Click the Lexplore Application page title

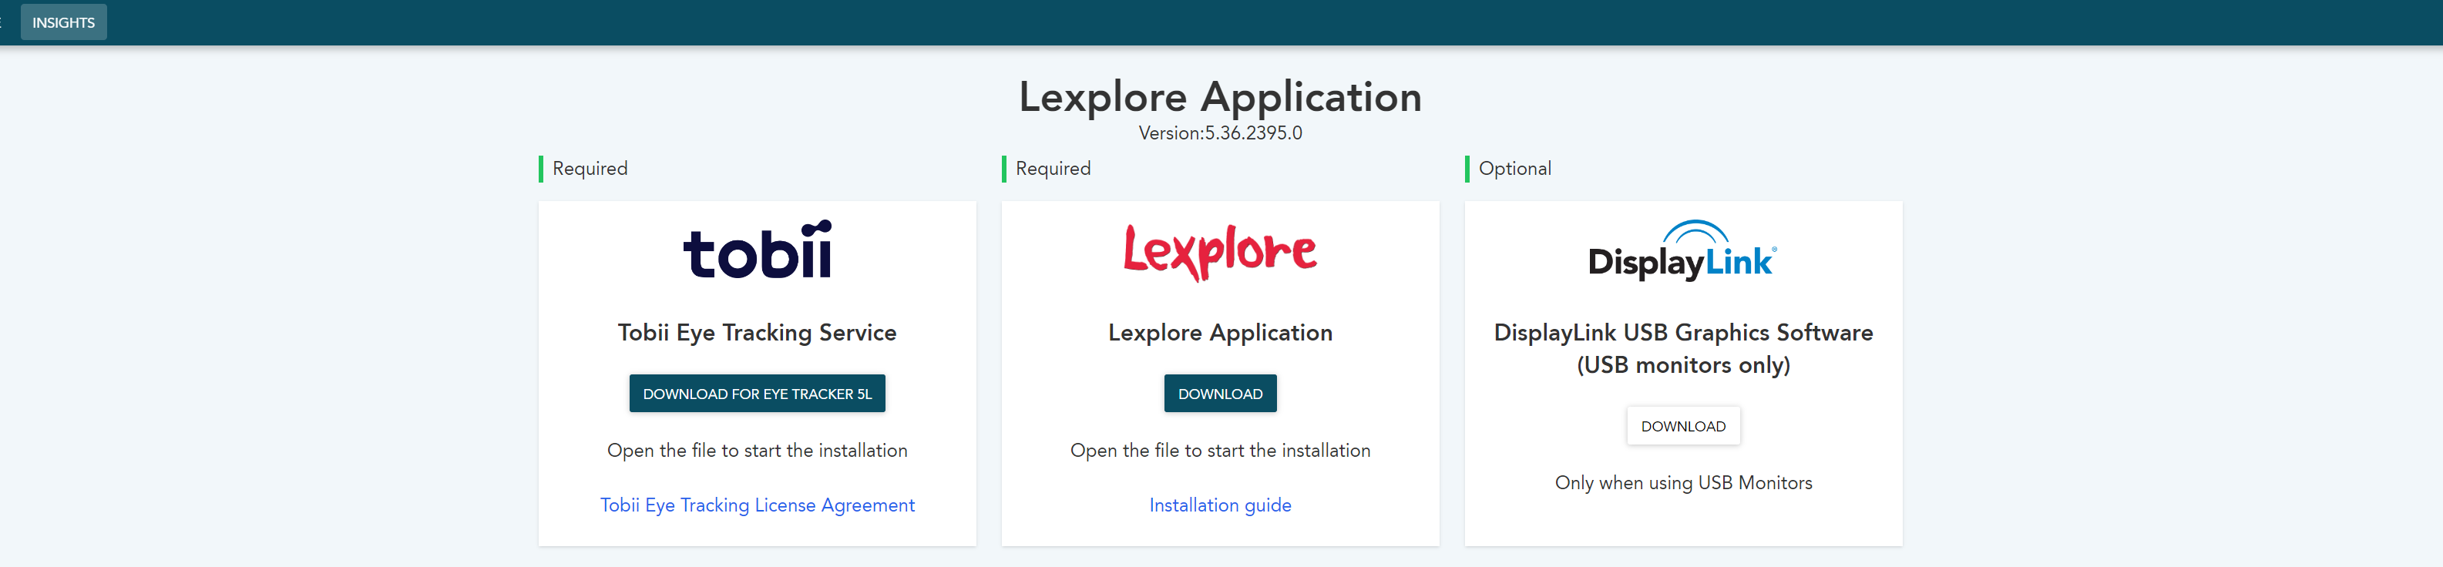click(1220, 97)
